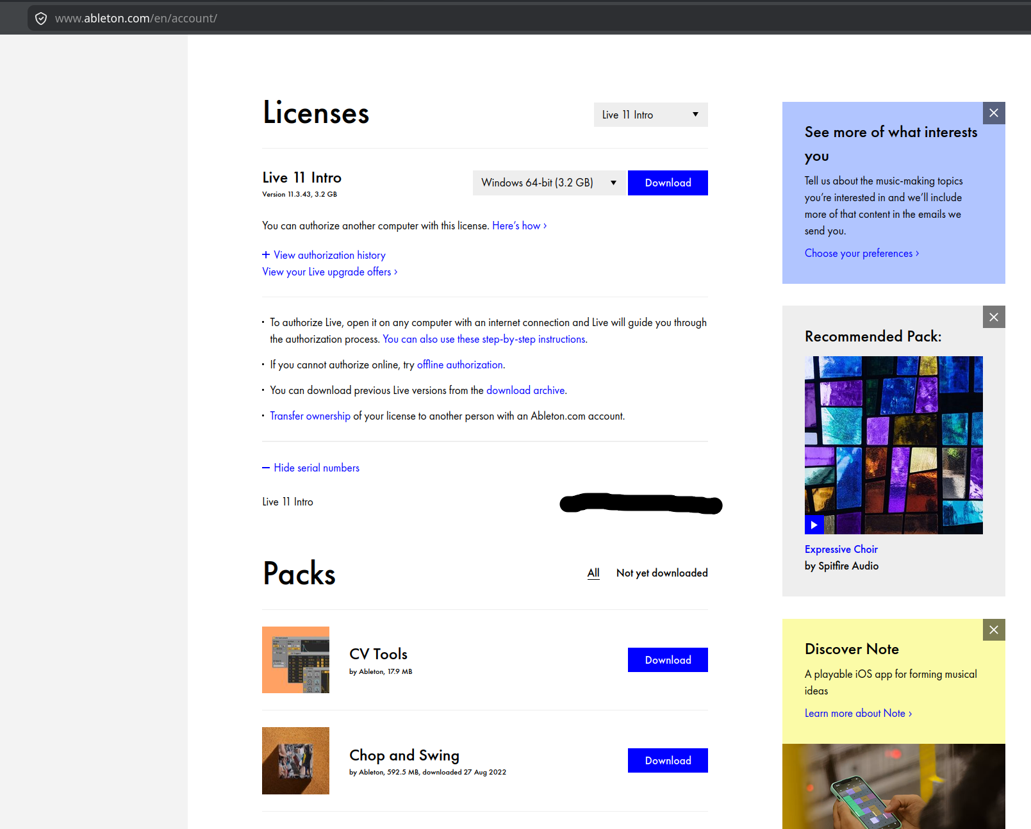
Task: Download Live 11 Intro installer
Action: (668, 183)
